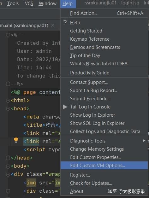Open the Tools menu
The image size is (149, 198).
[13, 3]
